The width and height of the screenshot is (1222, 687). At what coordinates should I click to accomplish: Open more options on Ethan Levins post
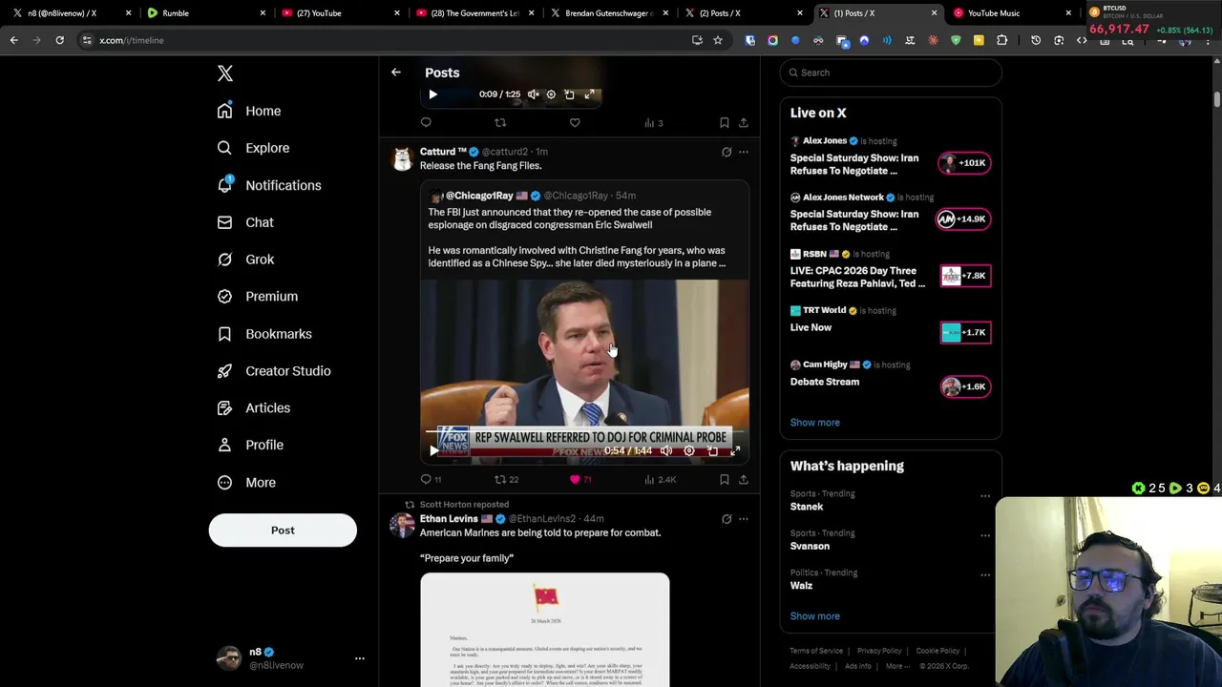pos(744,519)
